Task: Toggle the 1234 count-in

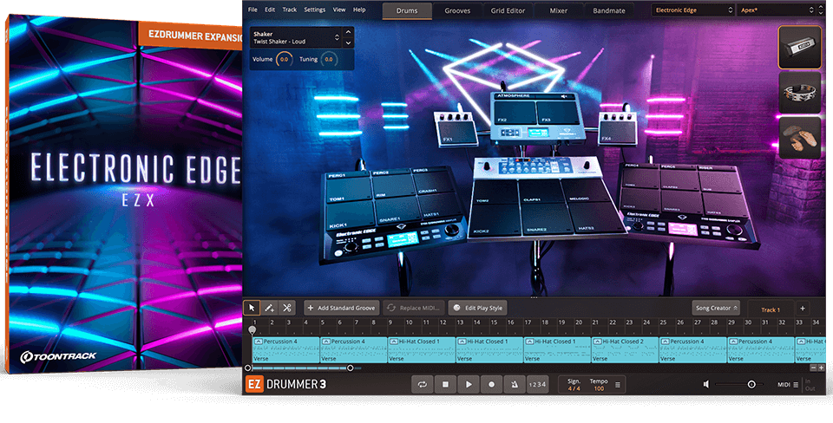Action: 538,384
